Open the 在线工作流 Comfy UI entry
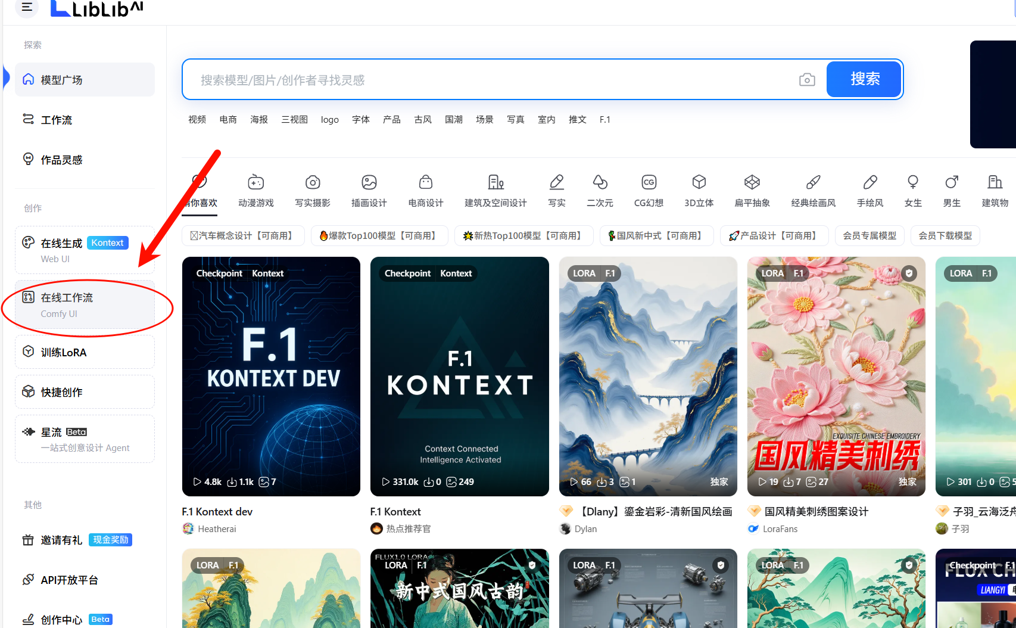The image size is (1016, 628). pos(85,304)
